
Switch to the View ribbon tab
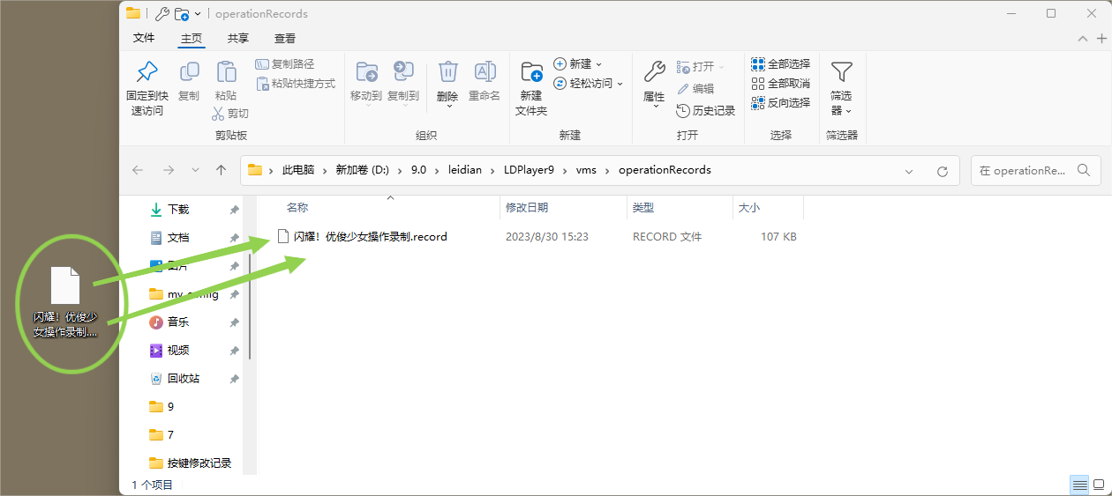click(x=285, y=39)
